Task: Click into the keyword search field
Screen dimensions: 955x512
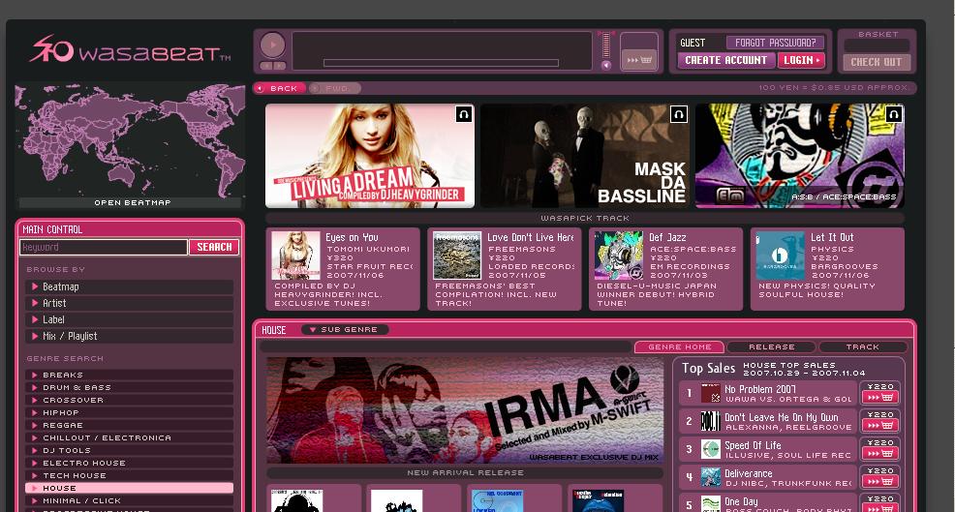Action: tap(104, 247)
